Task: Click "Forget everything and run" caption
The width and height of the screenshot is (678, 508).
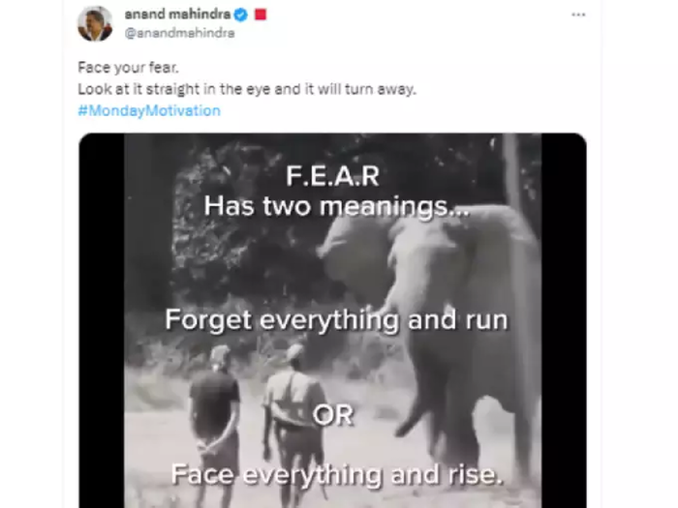Action: pyautogui.click(x=335, y=320)
